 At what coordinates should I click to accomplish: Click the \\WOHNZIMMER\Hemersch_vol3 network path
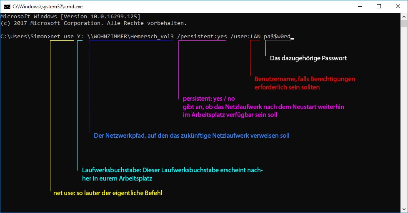tap(131, 37)
